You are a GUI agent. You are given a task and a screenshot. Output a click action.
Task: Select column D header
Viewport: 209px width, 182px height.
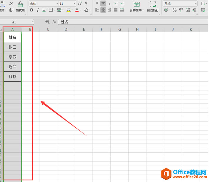coord(66,29)
